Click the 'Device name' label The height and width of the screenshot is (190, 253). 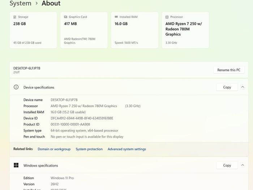coord(33,100)
